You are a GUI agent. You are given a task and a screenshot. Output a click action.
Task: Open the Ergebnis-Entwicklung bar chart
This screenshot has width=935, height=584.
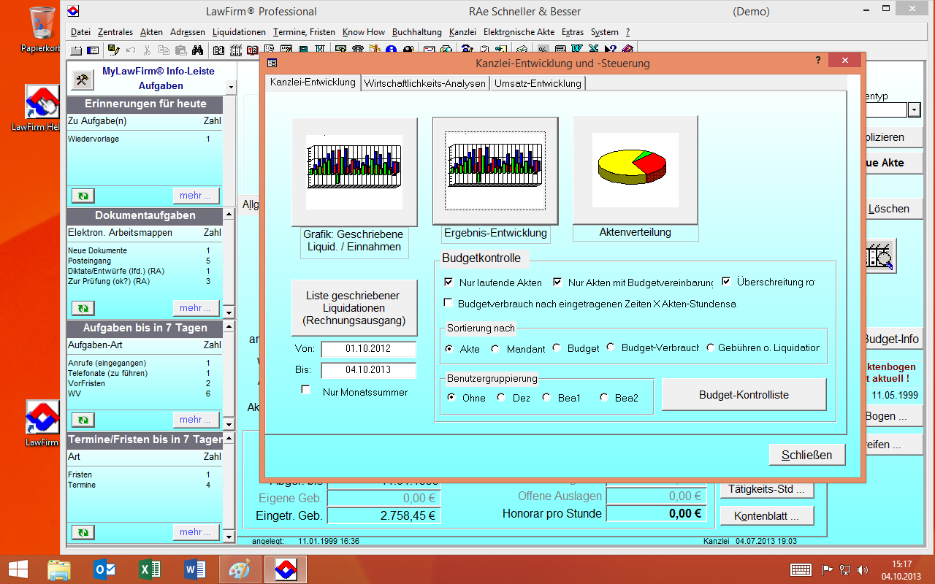(495, 171)
